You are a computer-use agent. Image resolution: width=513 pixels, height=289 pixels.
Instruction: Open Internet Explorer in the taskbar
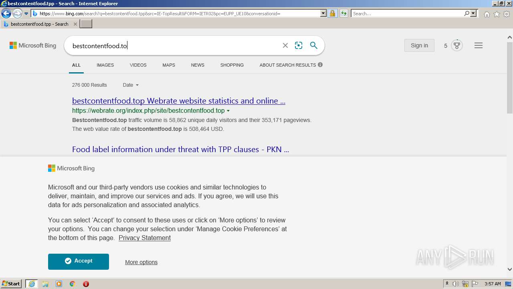32,284
